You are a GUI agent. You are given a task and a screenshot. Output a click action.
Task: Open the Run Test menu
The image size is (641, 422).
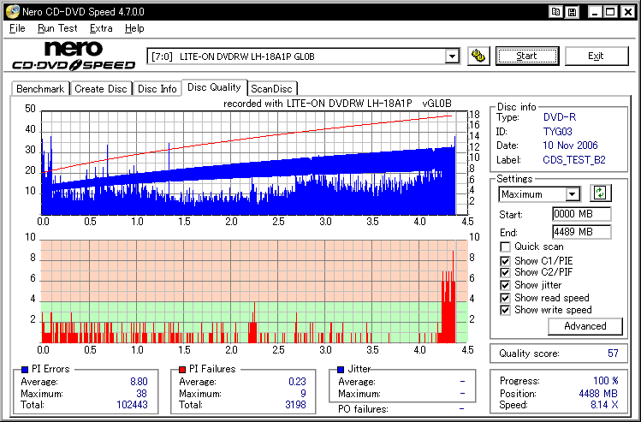pos(57,28)
